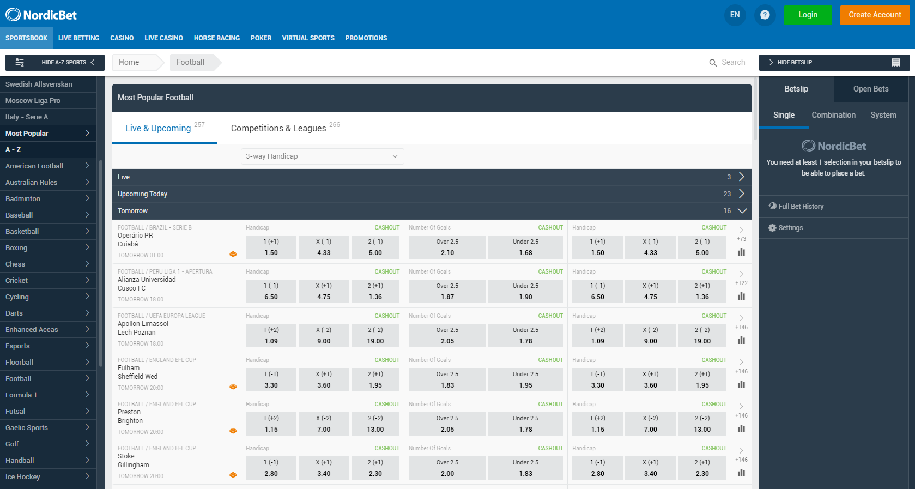Change language with EN button
Image resolution: width=915 pixels, height=489 pixels.
pyautogui.click(x=735, y=15)
